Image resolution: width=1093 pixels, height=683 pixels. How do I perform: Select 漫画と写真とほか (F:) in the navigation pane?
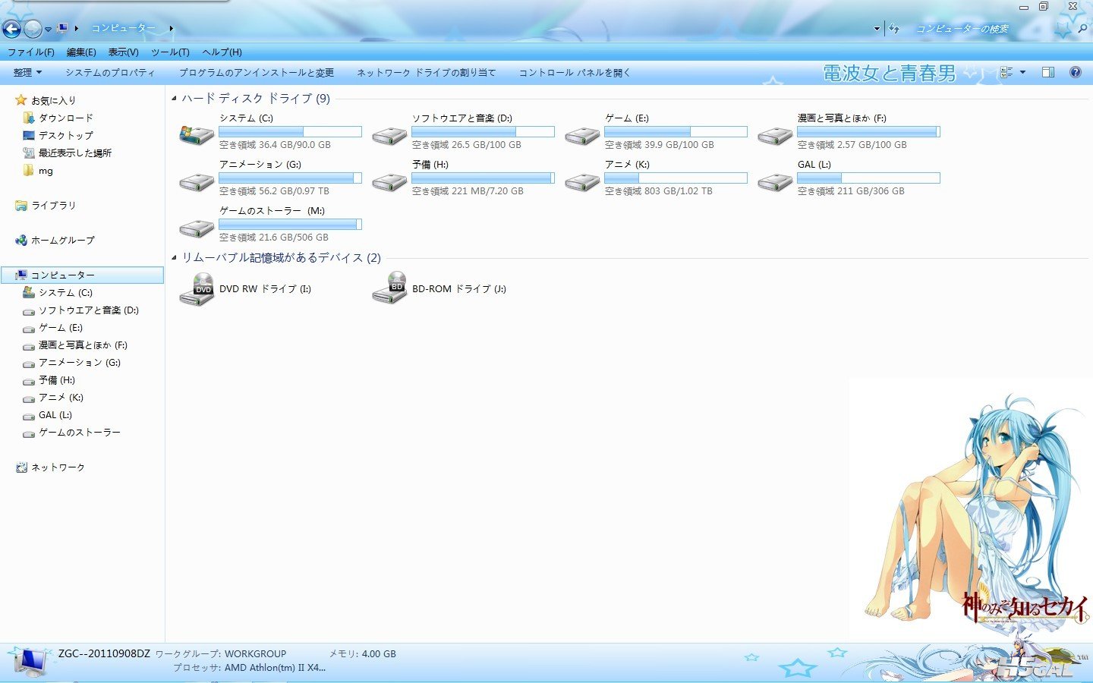83,345
